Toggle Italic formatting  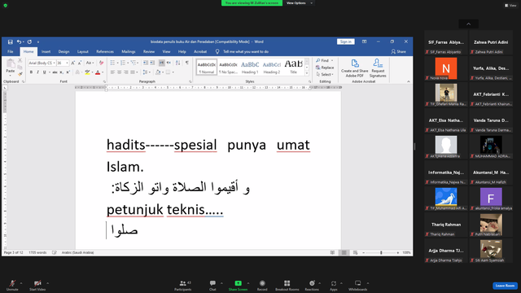[x=38, y=72]
